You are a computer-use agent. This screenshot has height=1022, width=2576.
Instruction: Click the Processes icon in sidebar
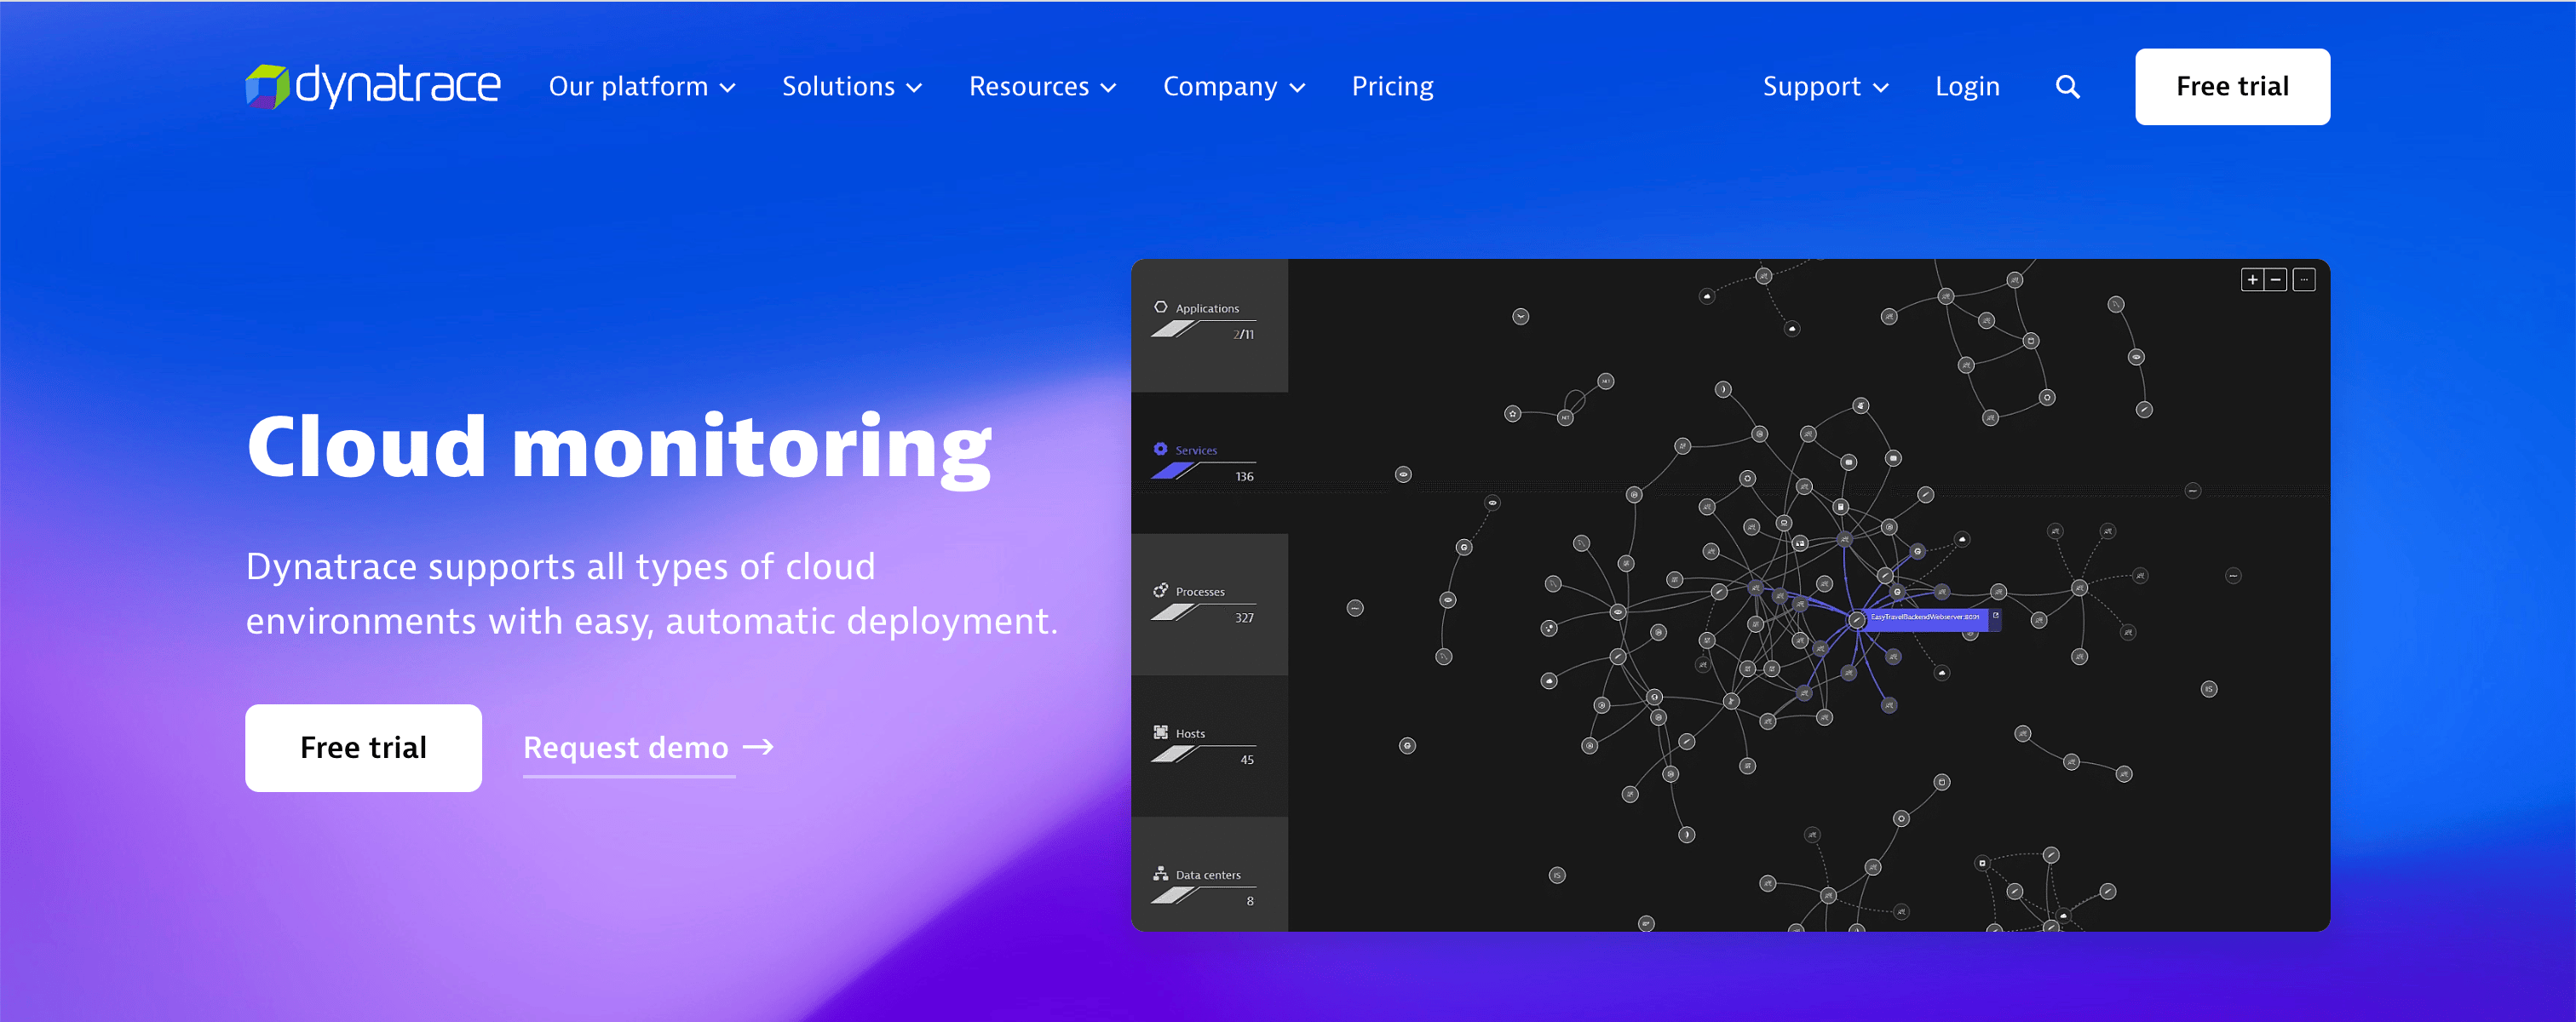[x=1160, y=590]
